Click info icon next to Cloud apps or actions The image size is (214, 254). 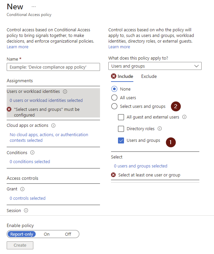(x=53, y=126)
